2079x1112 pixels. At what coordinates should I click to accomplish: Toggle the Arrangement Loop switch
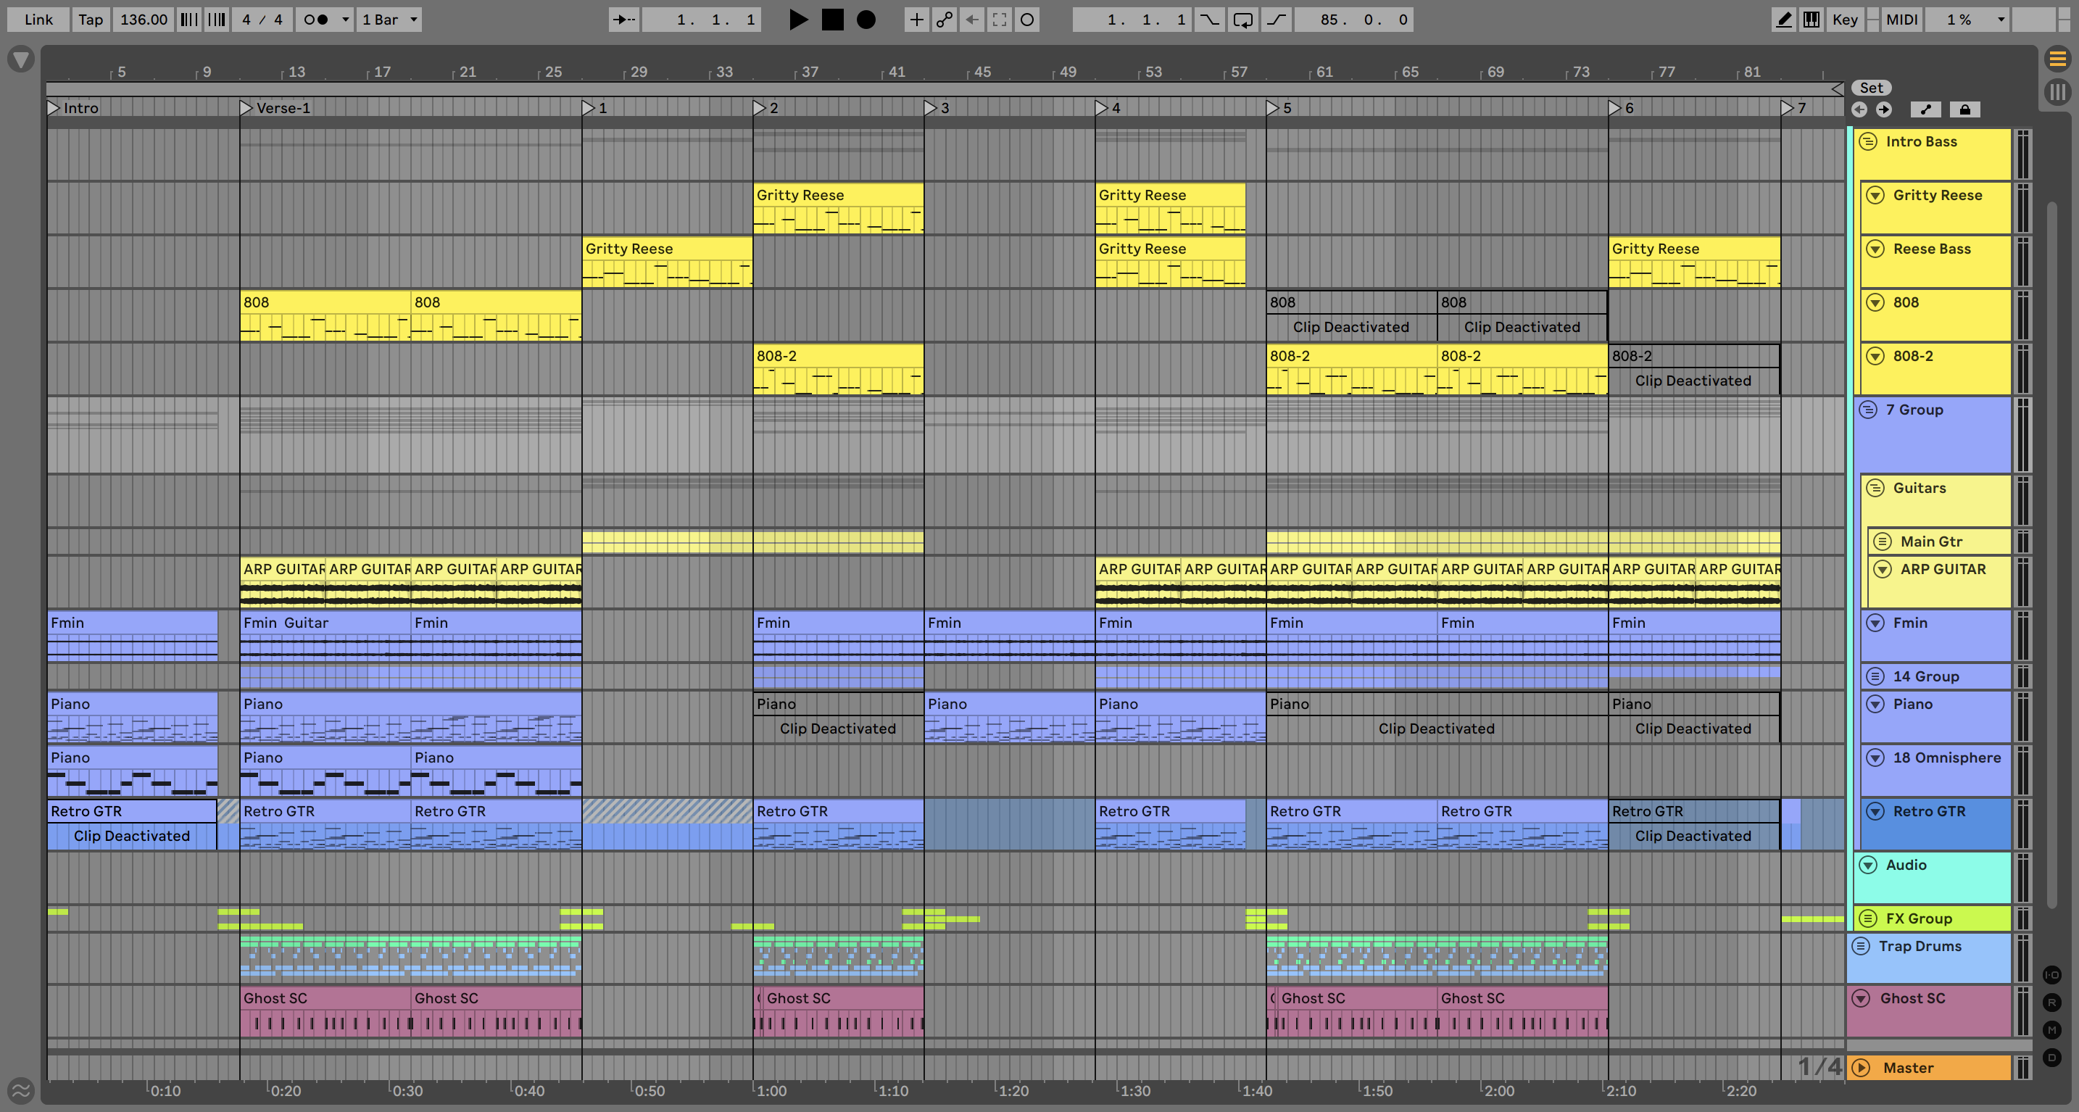pos(1243,20)
